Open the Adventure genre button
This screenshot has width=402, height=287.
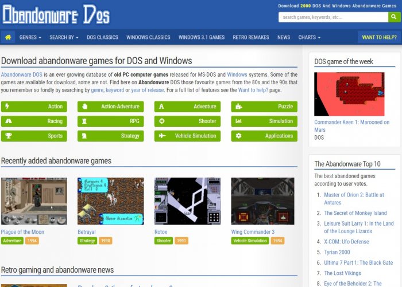[x=187, y=107]
